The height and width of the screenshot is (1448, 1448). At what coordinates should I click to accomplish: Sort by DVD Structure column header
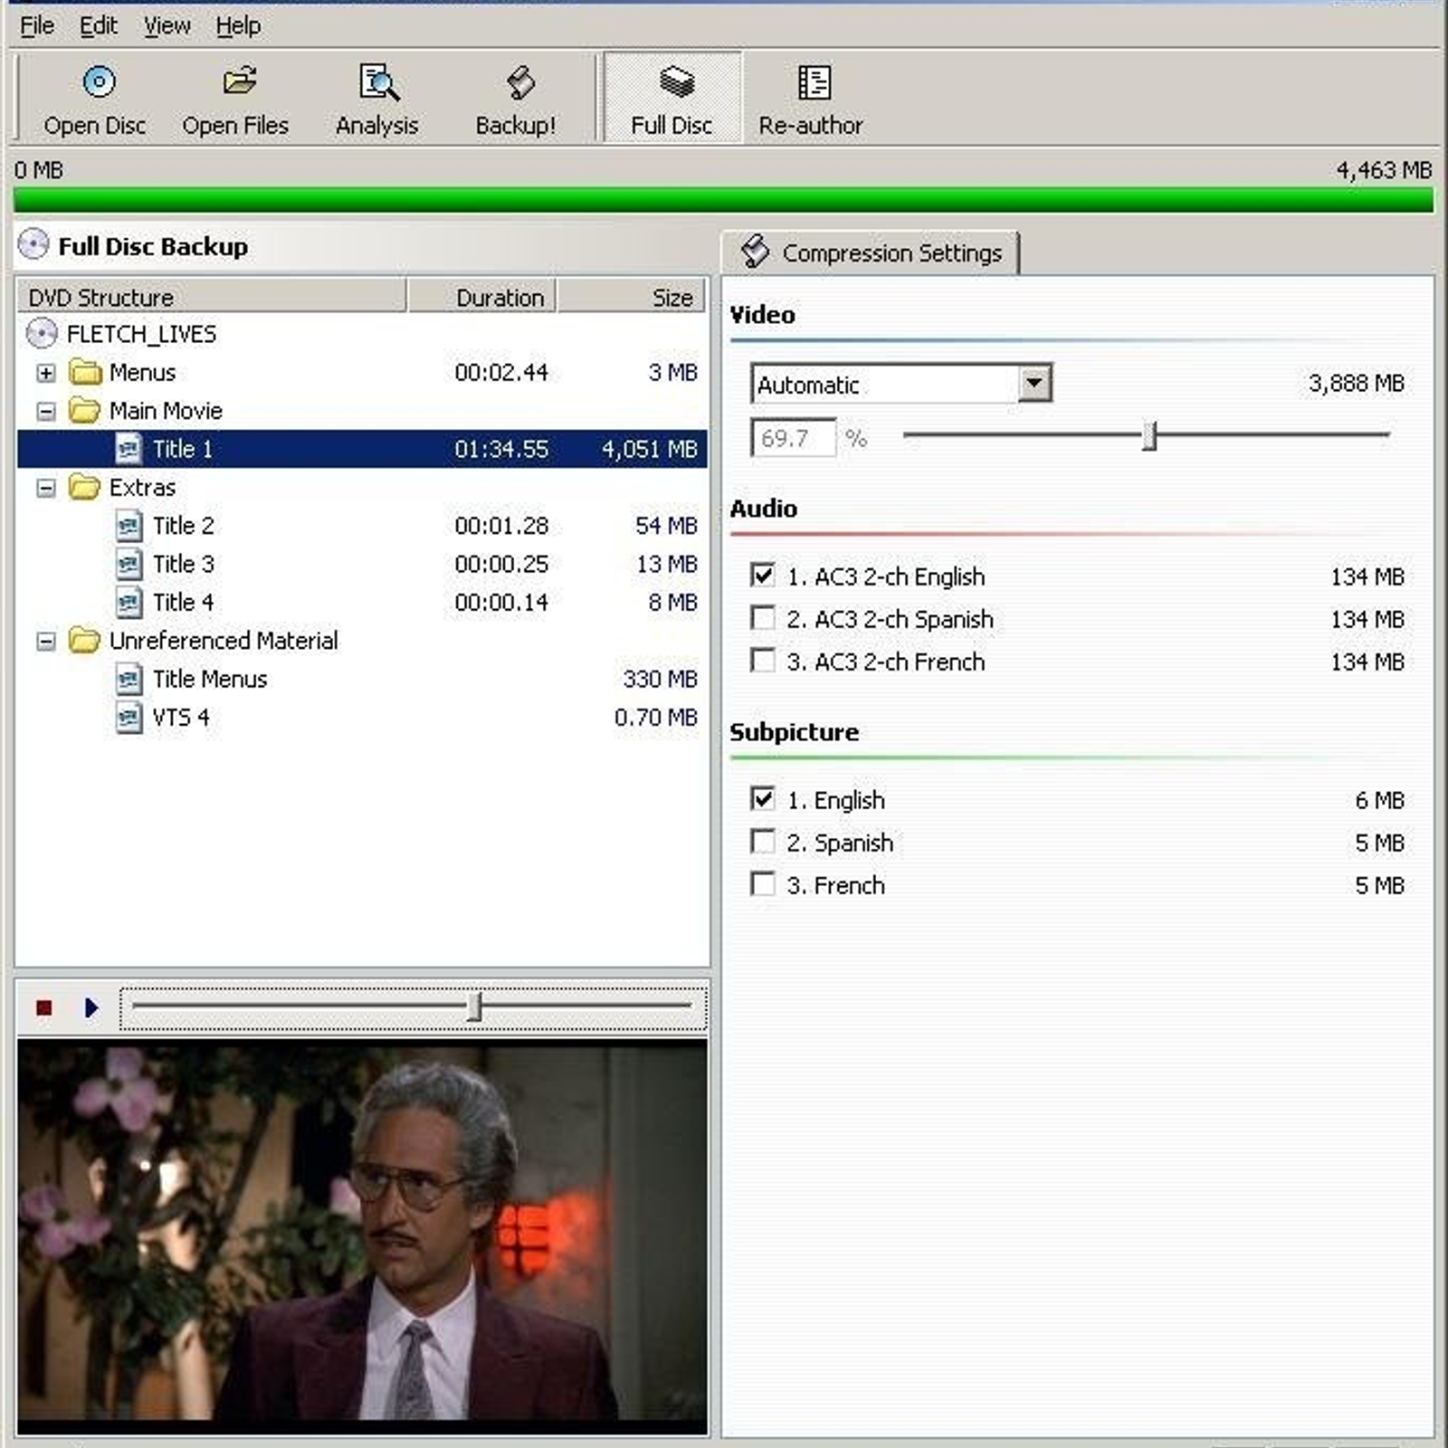(x=212, y=297)
